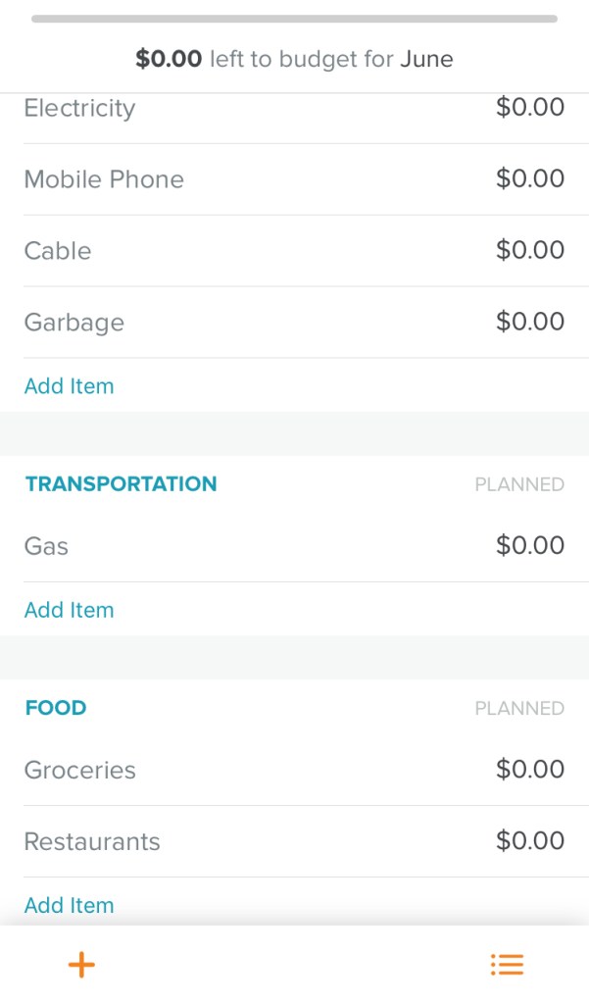Open the Groceries budget item

click(x=79, y=770)
